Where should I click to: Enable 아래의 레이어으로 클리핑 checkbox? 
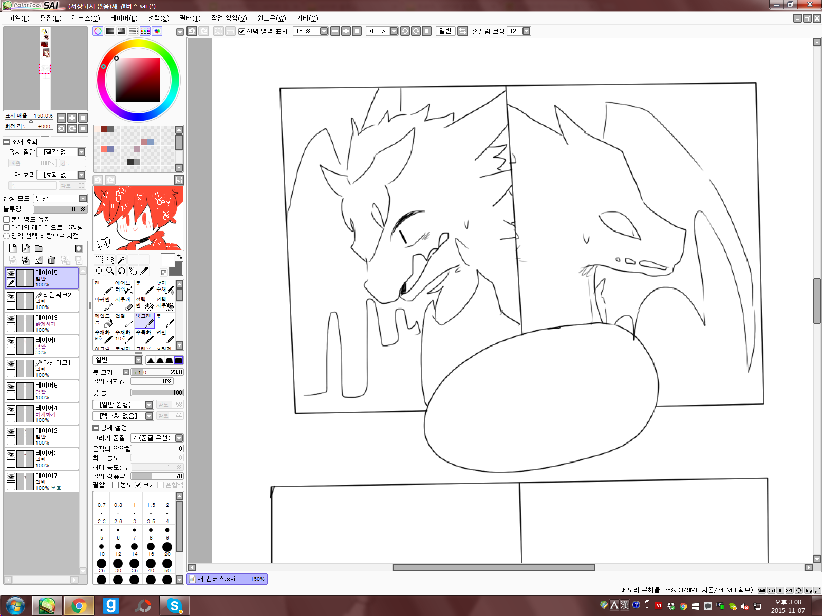point(7,227)
